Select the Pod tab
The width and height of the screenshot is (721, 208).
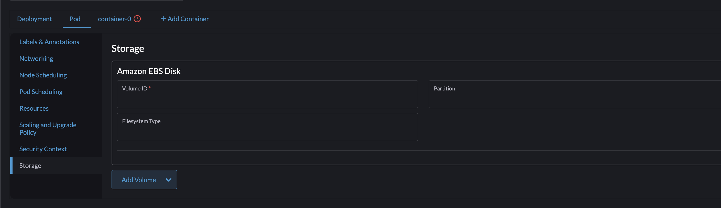coord(75,19)
